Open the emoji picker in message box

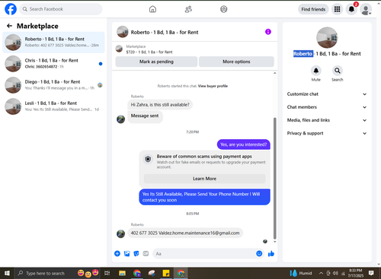259,253
